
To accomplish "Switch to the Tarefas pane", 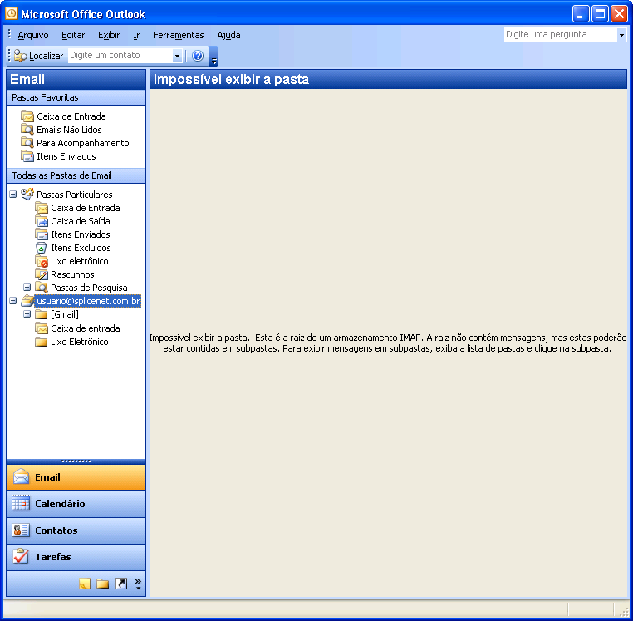I will [76, 557].
